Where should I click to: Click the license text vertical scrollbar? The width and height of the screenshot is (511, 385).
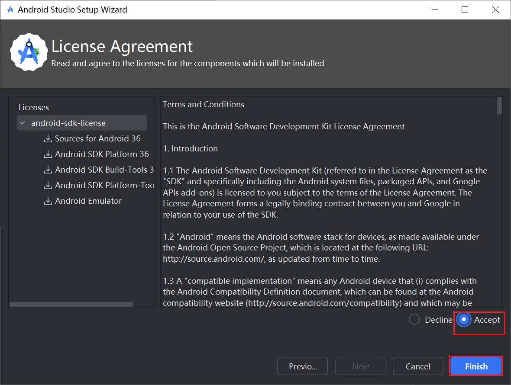click(x=499, y=106)
